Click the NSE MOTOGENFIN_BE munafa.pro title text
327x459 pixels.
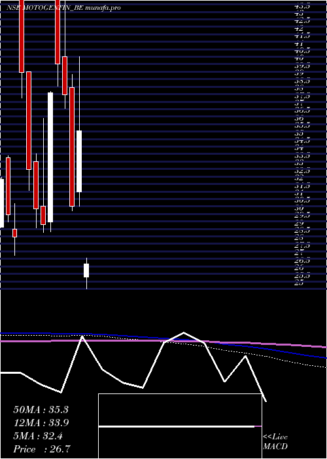click(x=63, y=8)
